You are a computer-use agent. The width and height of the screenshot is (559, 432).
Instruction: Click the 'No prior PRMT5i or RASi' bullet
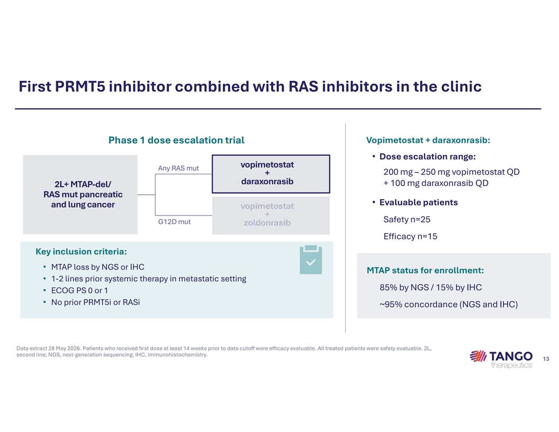[95, 302]
